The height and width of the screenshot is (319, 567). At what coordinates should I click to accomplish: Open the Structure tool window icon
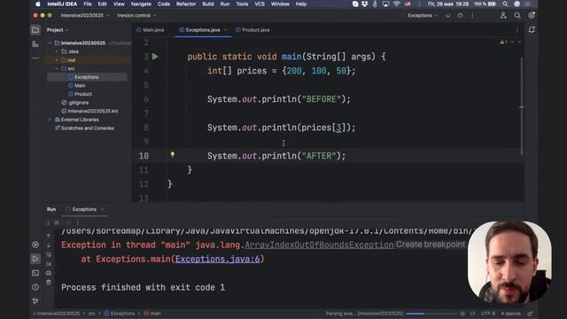point(35,44)
